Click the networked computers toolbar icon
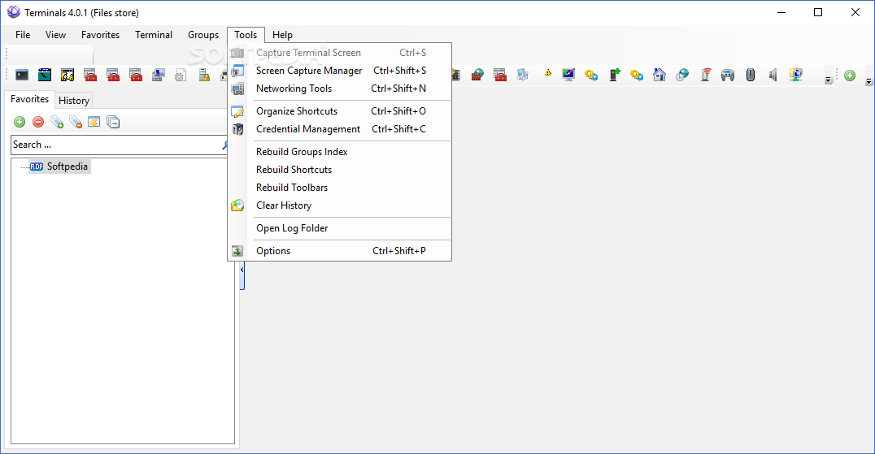875x454 pixels. click(x=796, y=75)
